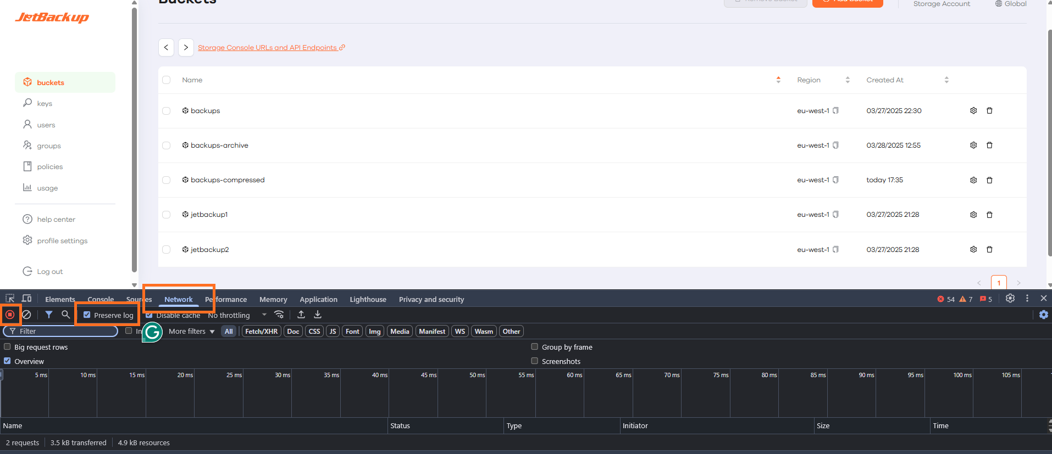
Task: Delete the jetbackup1 bucket
Action: tap(989, 215)
